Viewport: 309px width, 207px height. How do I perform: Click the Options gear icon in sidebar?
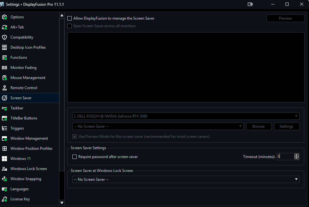point(4,17)
